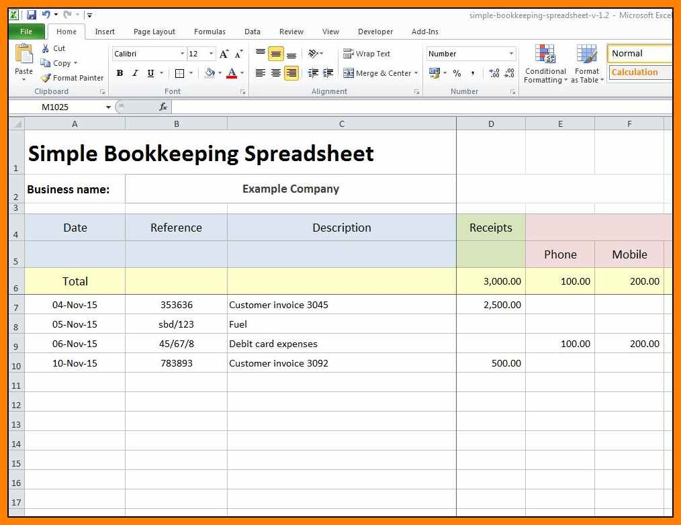
Task: Click the Cut scissors icon
Action: [x=46, y=48]
